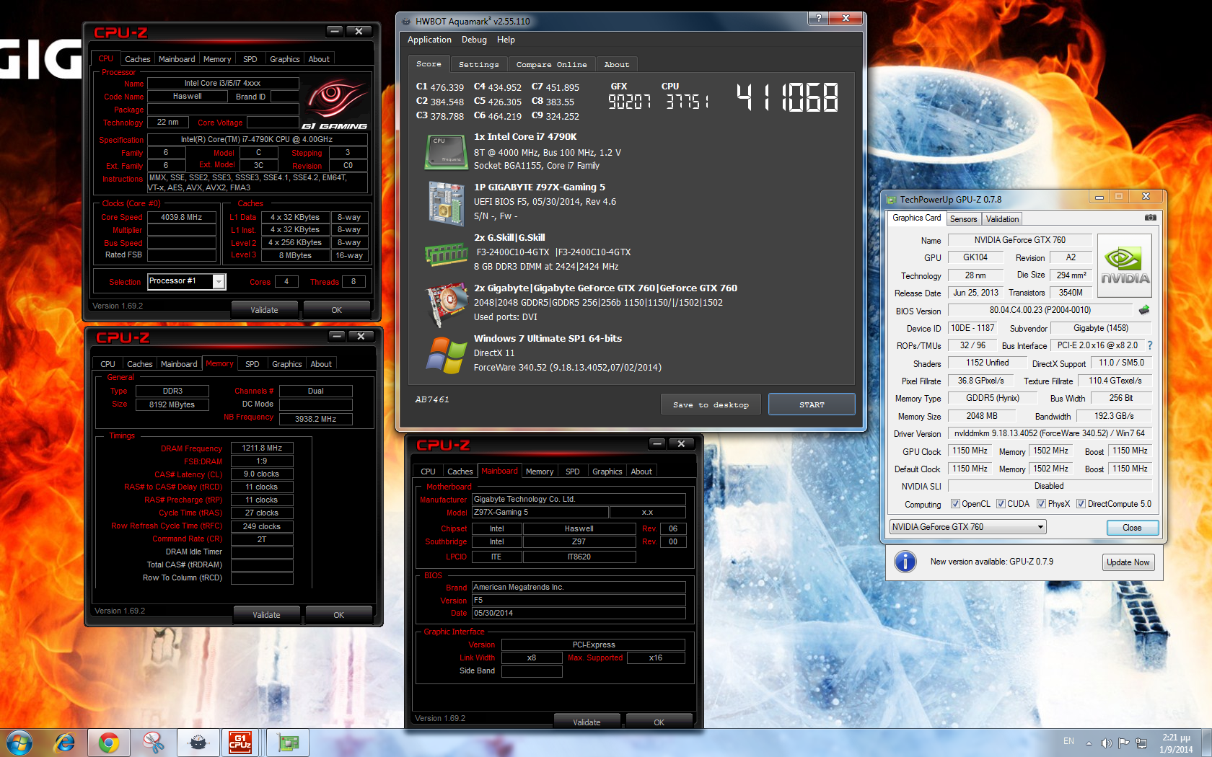
Task: Click the CPU chip icon in Aquamark
Action: click(445, 151)
